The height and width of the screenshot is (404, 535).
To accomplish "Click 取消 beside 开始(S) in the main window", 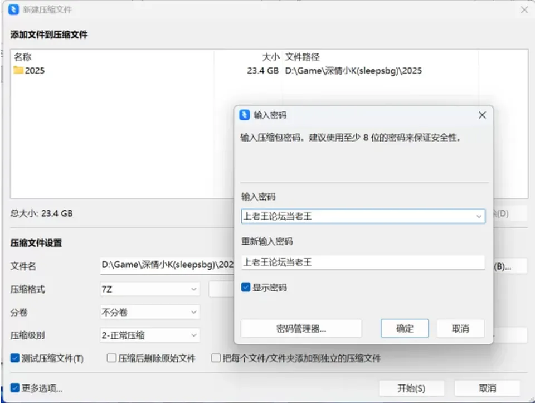I will point(487,388).
